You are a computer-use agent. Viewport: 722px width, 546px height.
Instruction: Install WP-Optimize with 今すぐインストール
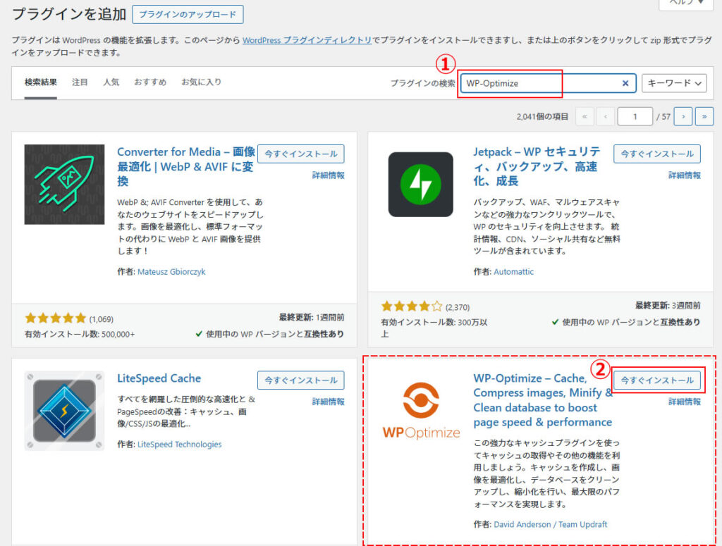(656, 379)
